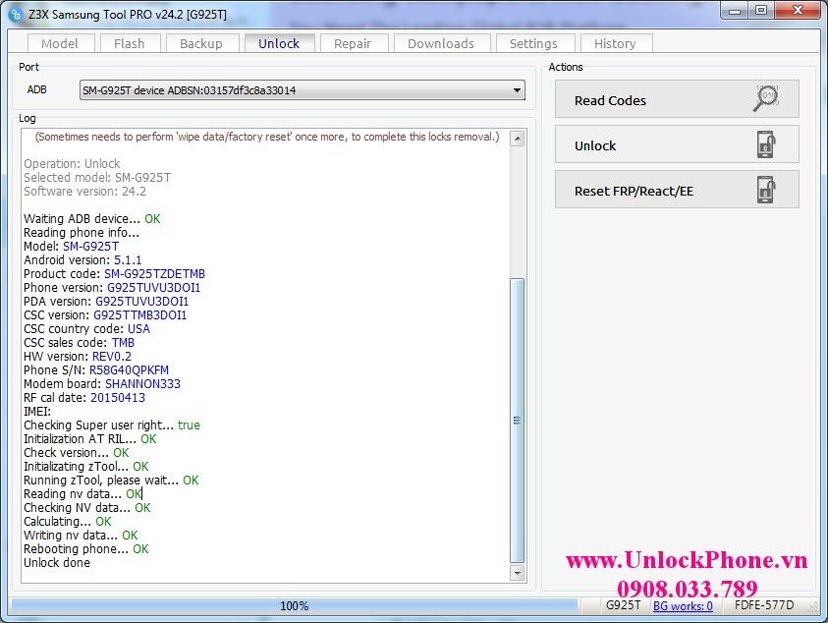828x623 pixels.
Task: Open the BG works: 0 link
Action: 683,606
